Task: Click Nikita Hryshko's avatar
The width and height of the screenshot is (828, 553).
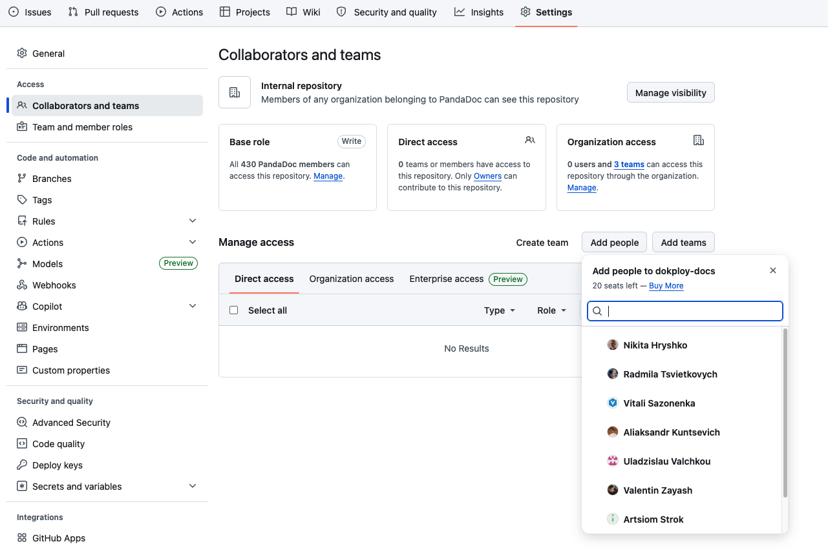Action: [x=613, y=345]
